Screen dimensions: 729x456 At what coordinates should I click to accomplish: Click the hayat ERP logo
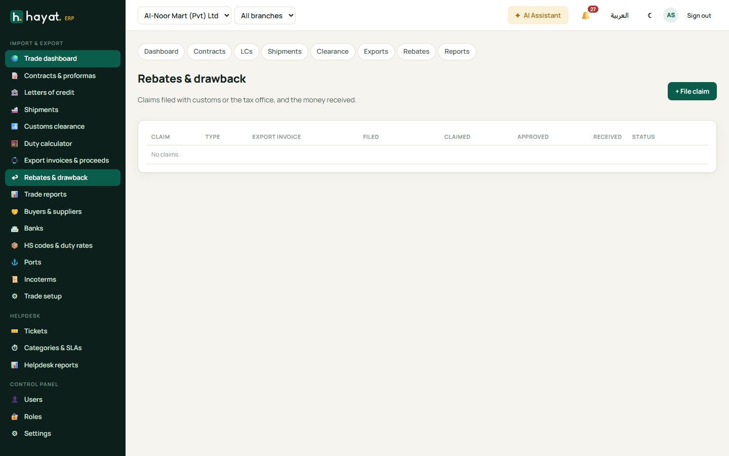click(43, 17)
